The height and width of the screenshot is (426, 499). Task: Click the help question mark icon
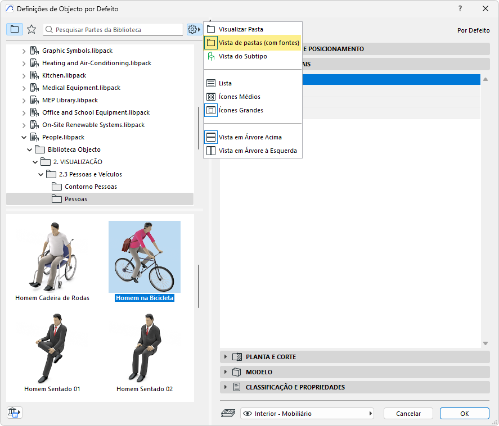[x=460, y=8]
